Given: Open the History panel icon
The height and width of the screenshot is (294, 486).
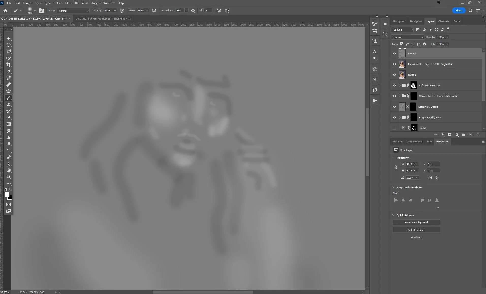Looking at the screenshot, I should [x=385, y=34].
